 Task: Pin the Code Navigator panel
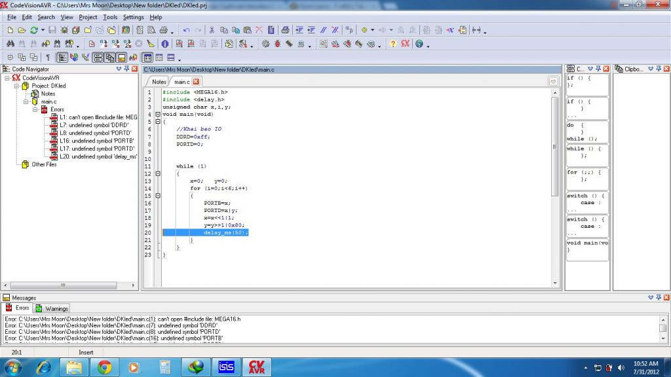(x=127, y=69)
